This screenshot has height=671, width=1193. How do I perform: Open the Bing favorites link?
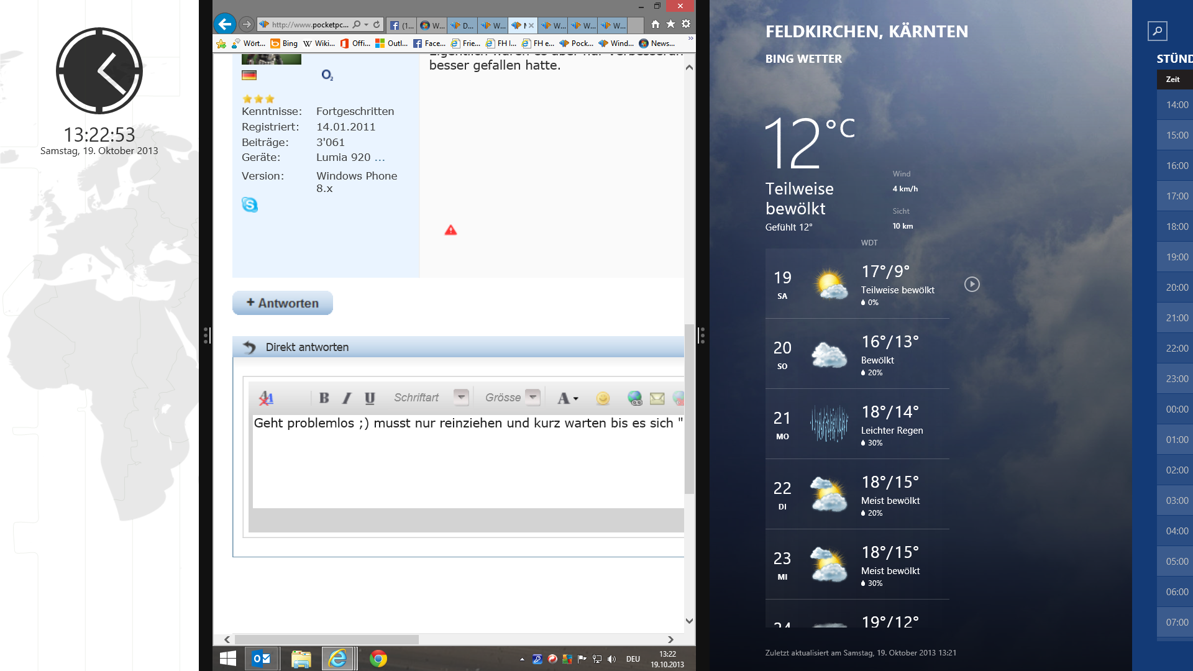coord(284,43)
